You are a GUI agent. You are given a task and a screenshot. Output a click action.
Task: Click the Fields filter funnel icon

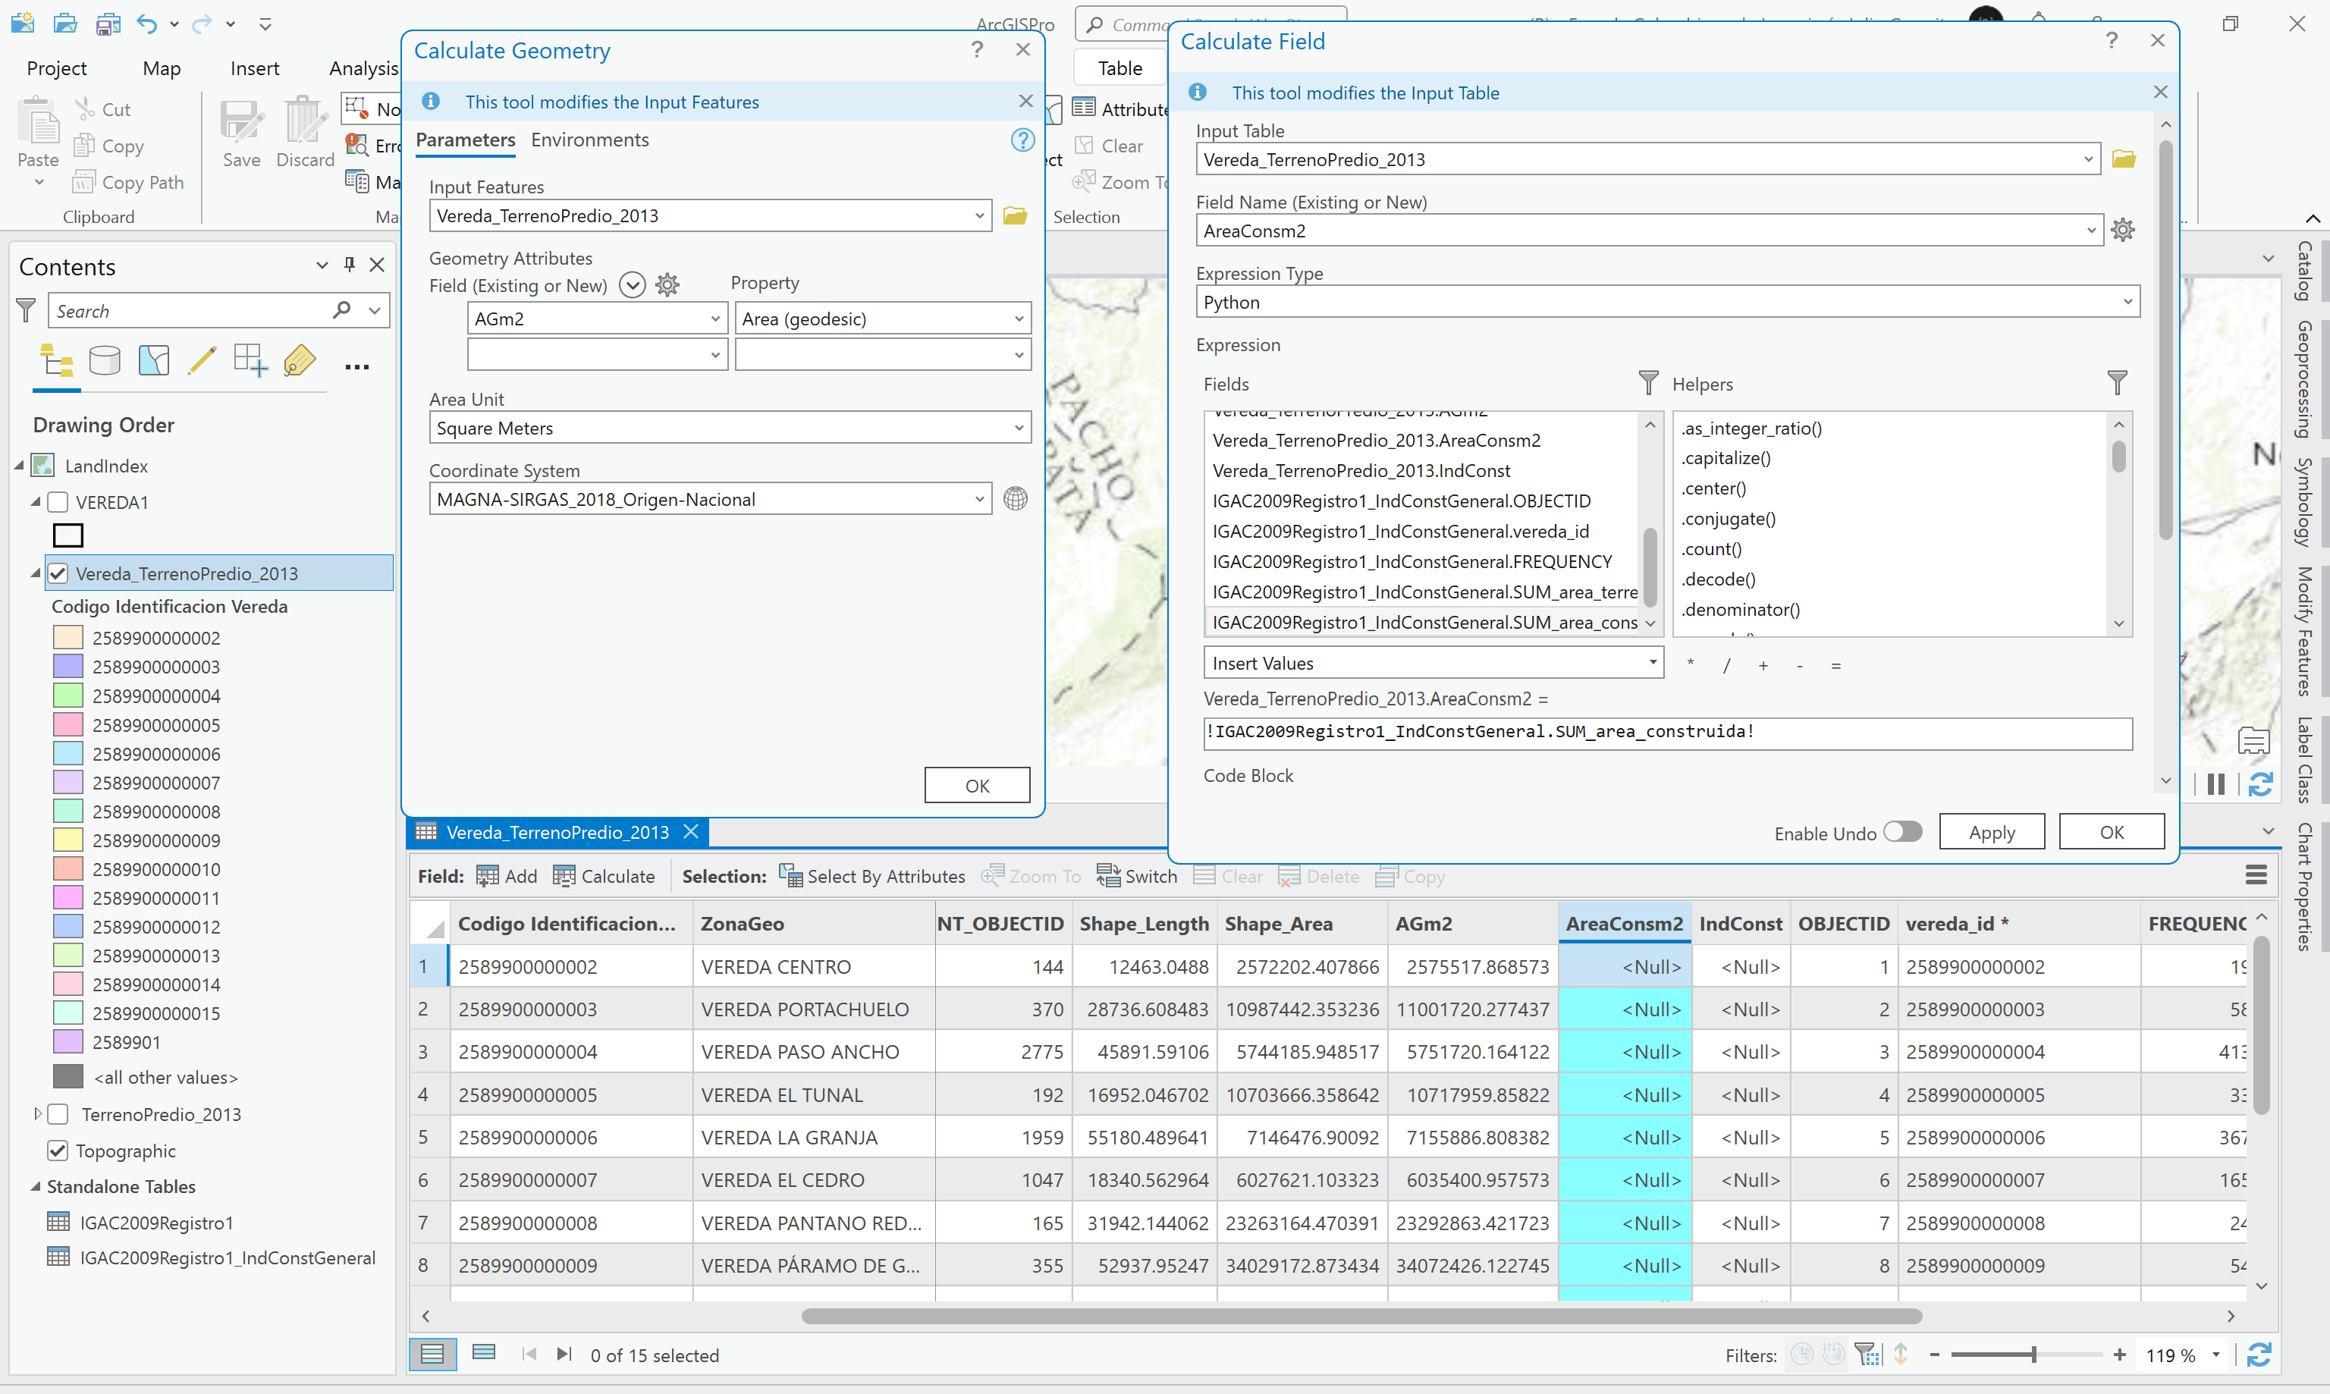pos(1648,383)
